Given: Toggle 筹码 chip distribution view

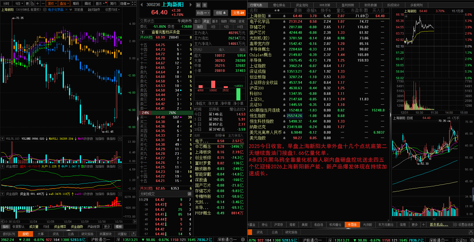Looking at the screenshot, I should [76, 4].
